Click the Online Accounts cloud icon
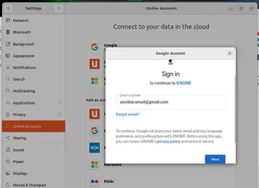The height and width of the screenshot is (188, 259). (x=8, y=126)
